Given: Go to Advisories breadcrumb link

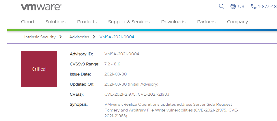Looking at the screenshot, I should click(79, 37).
